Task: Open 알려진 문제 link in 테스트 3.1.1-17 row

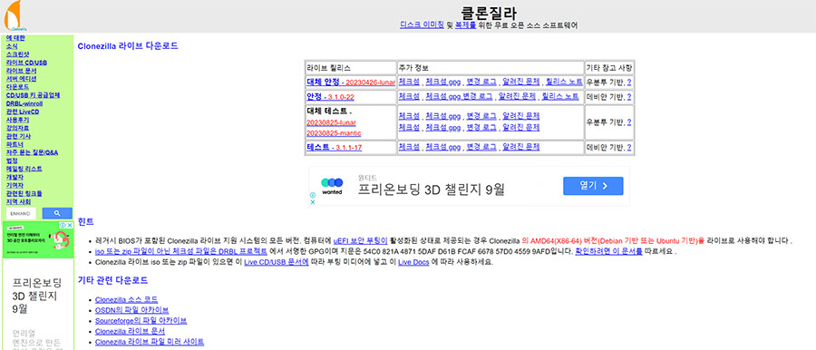Action: [521, 147]
